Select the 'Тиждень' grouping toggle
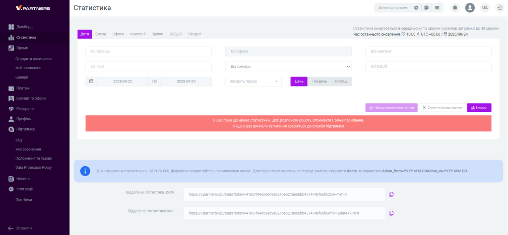 point(319,81)
